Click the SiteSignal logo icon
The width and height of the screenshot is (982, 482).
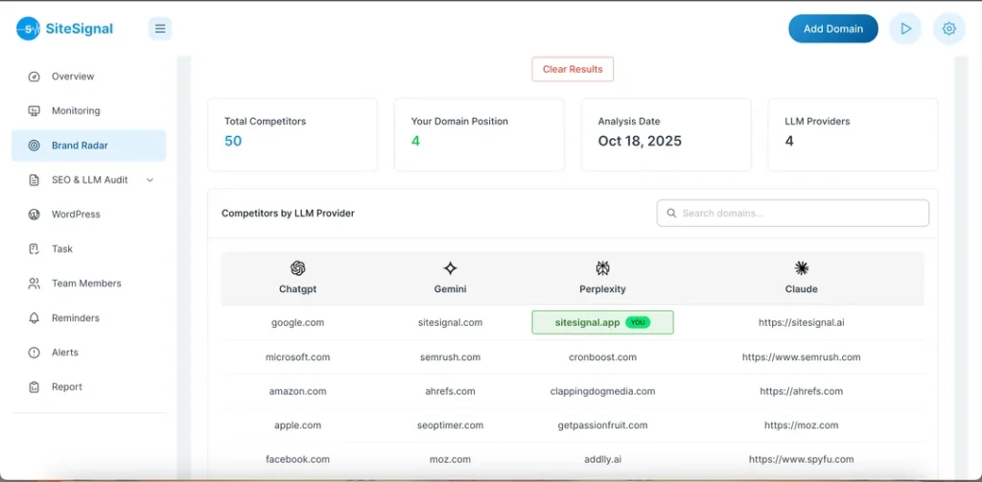[x=28, y=29]
